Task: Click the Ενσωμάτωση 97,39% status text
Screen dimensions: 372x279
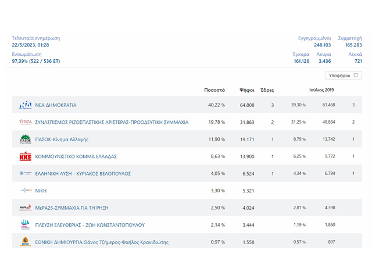Action: click(x=36, y=61)
